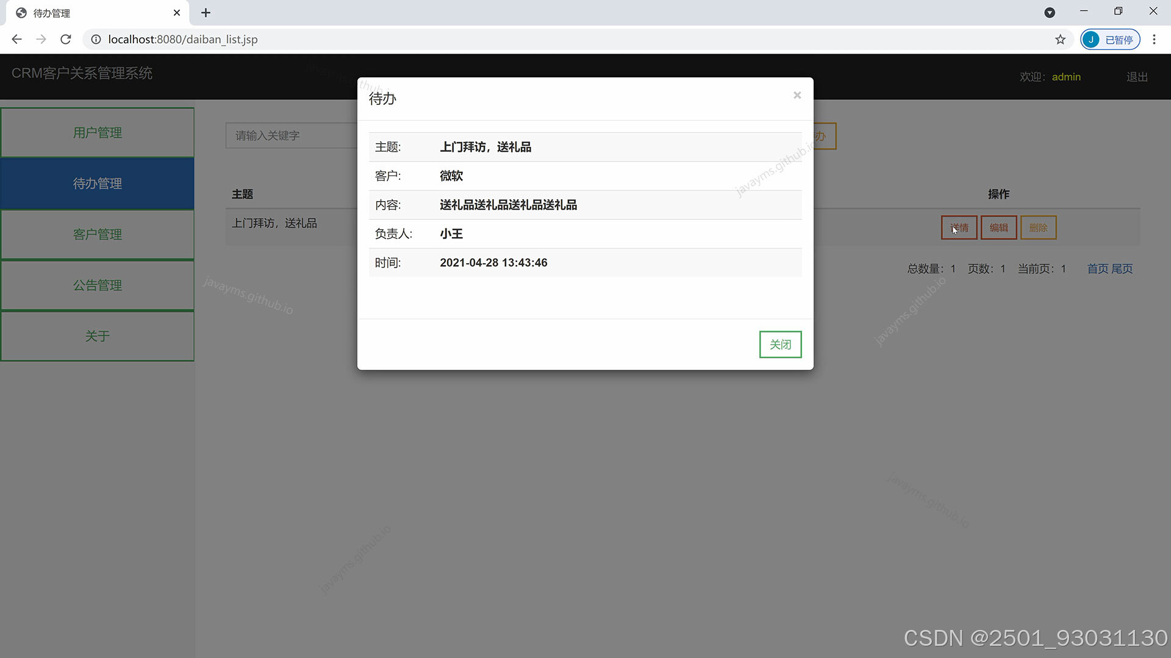The height and width of the screenshot is (658, 1171).
Task: Click the table row text 上门拜访，送礼品
Action: (274, 223)
